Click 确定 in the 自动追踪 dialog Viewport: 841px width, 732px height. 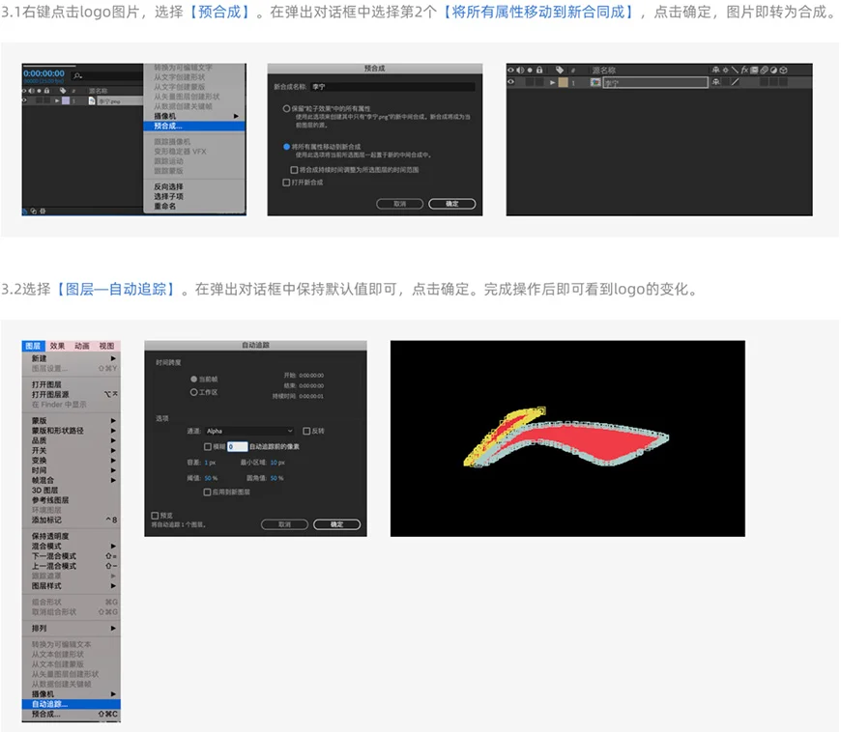(x=336, y=524)
